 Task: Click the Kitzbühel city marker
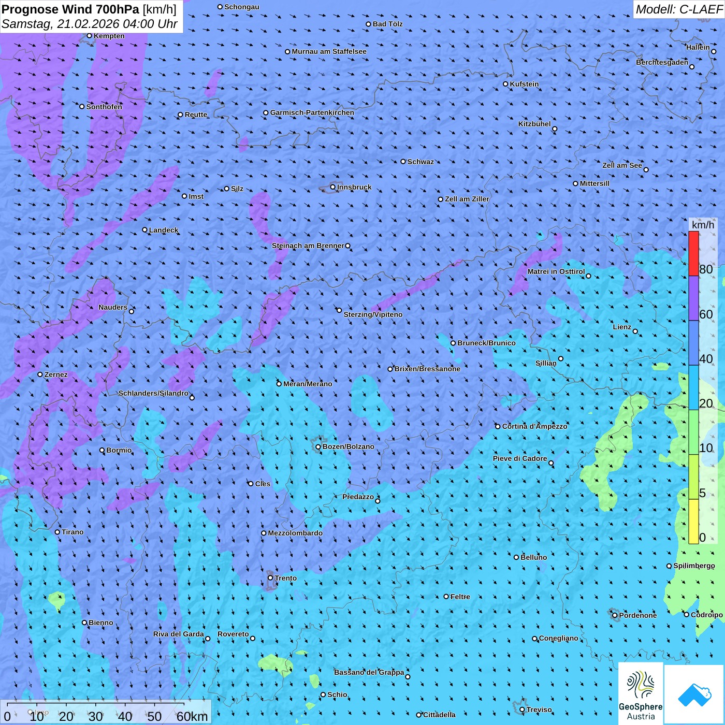[x=555, y=129]
